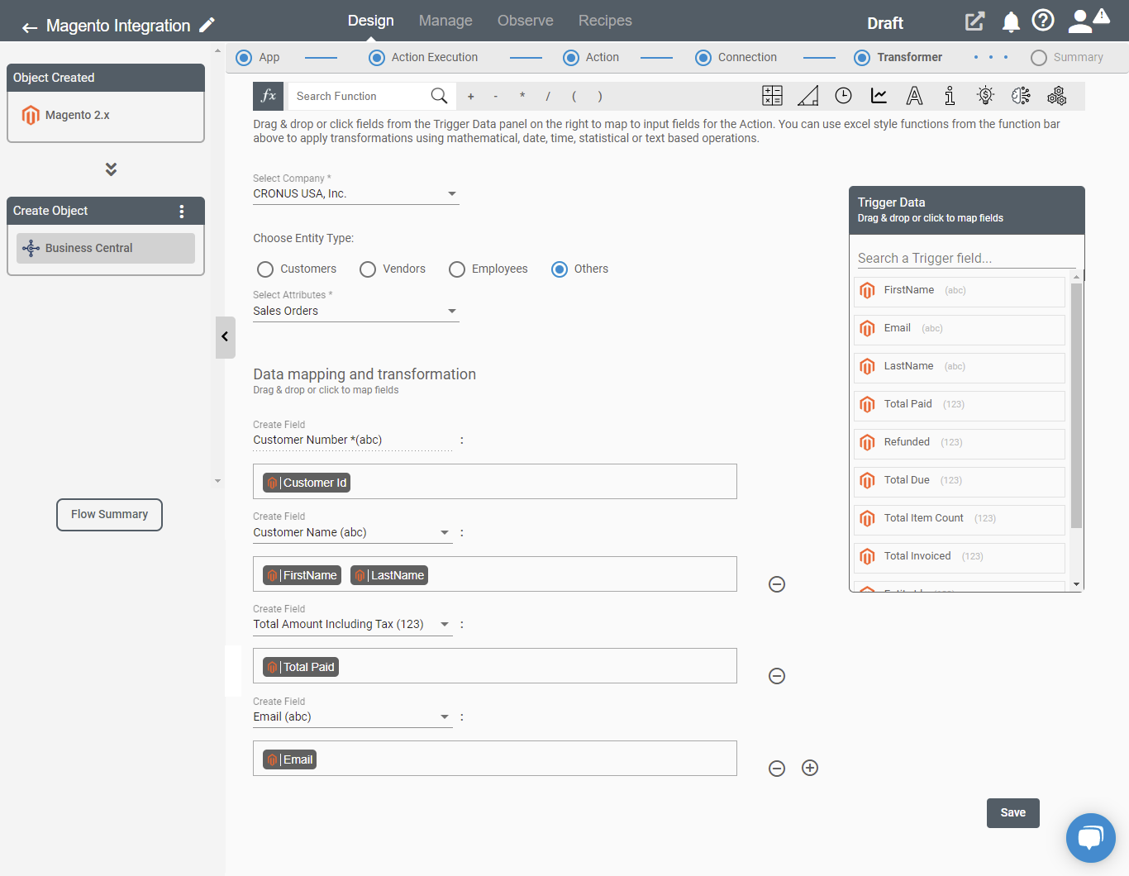Click the Transformer step label
Viewport: 1129px width, 876px height.
pyautogui.click(x=909, y=58)
